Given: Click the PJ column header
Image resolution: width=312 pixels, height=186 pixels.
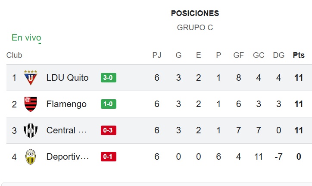Looking at the screenshot, I should [x=157, y=55].
